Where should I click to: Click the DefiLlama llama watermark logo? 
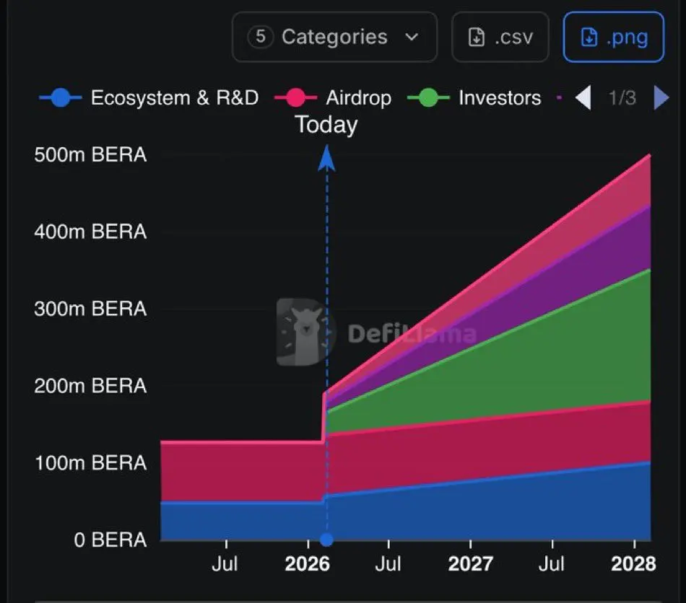coord(306,332)
